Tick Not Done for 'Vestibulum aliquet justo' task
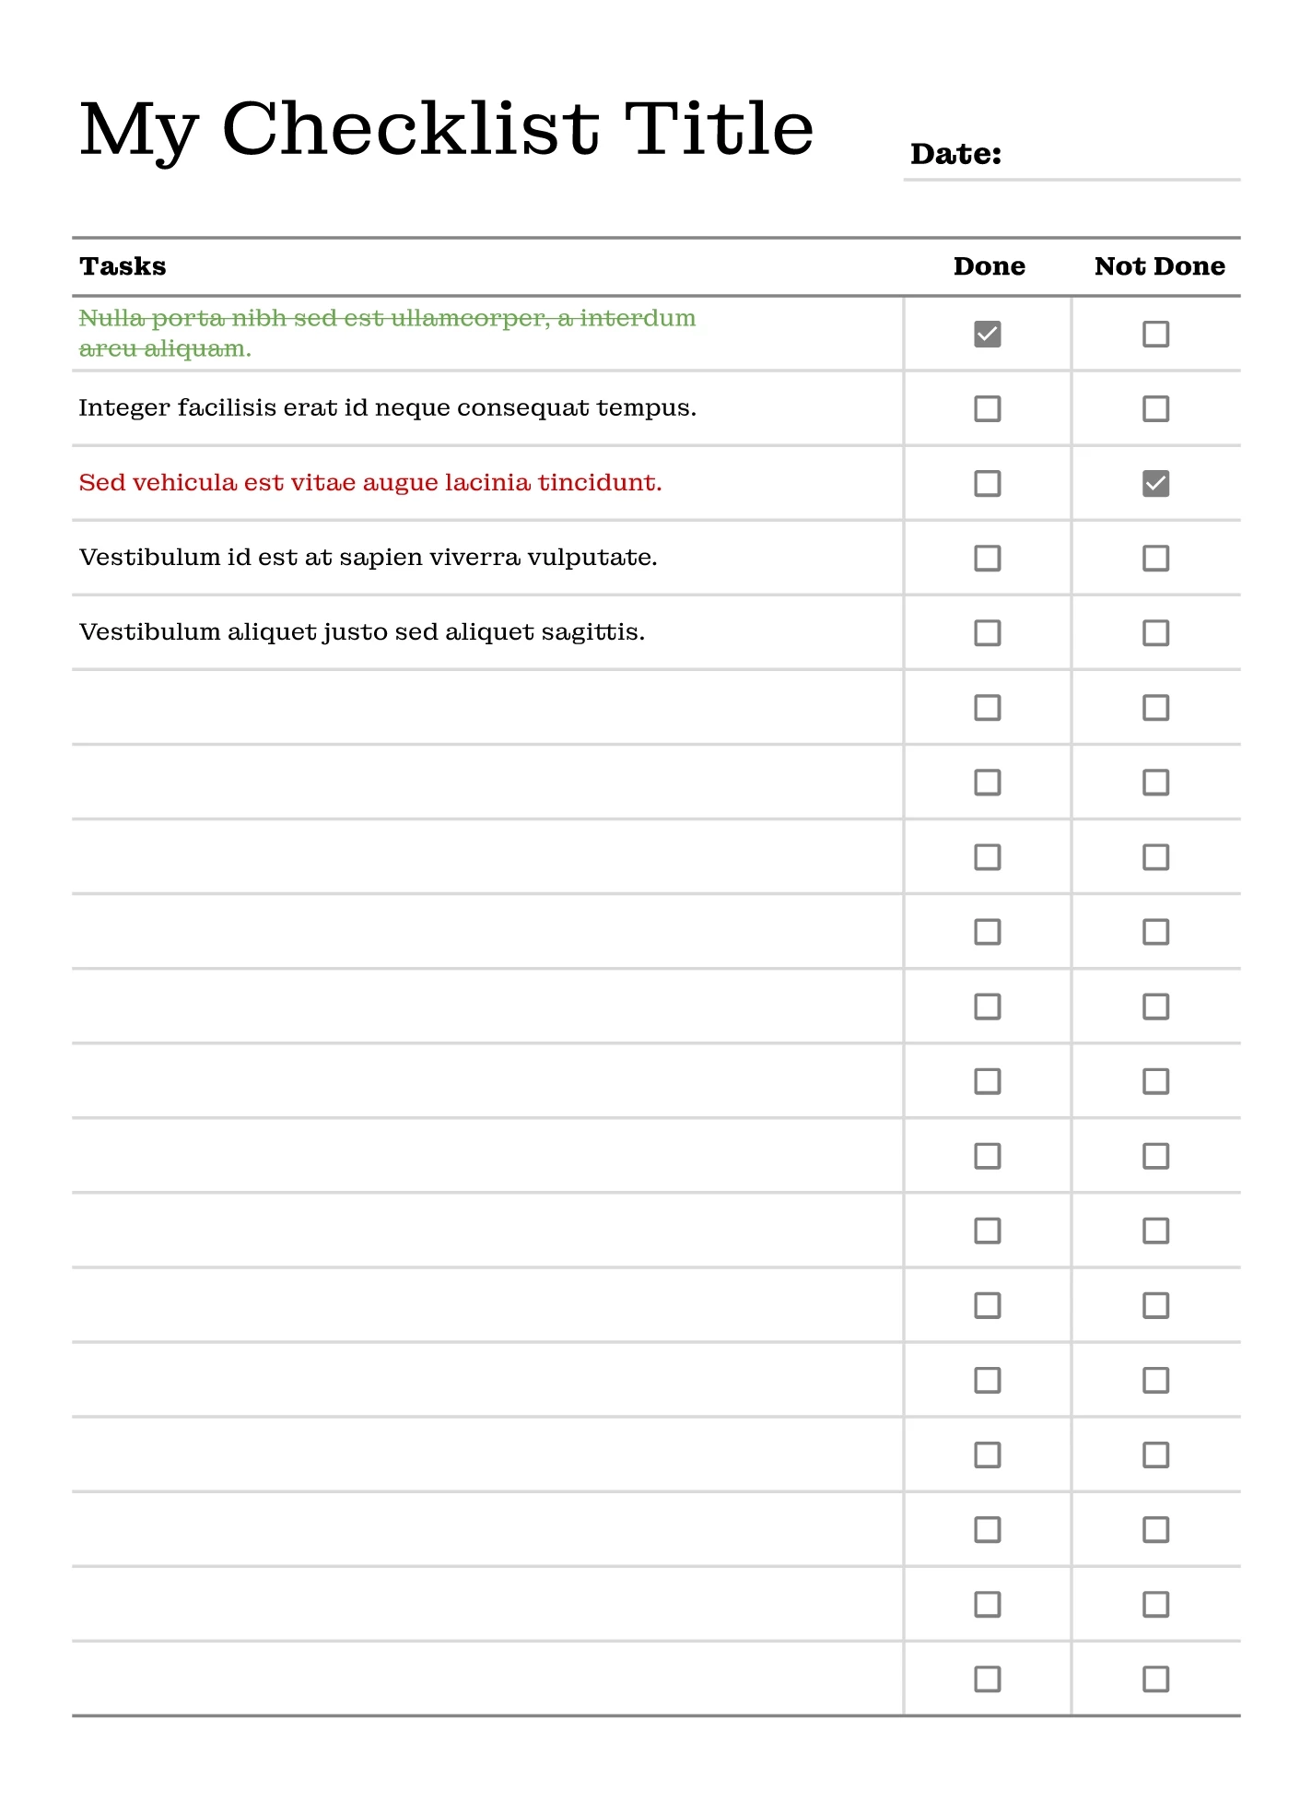 (x=1155, y=632)
